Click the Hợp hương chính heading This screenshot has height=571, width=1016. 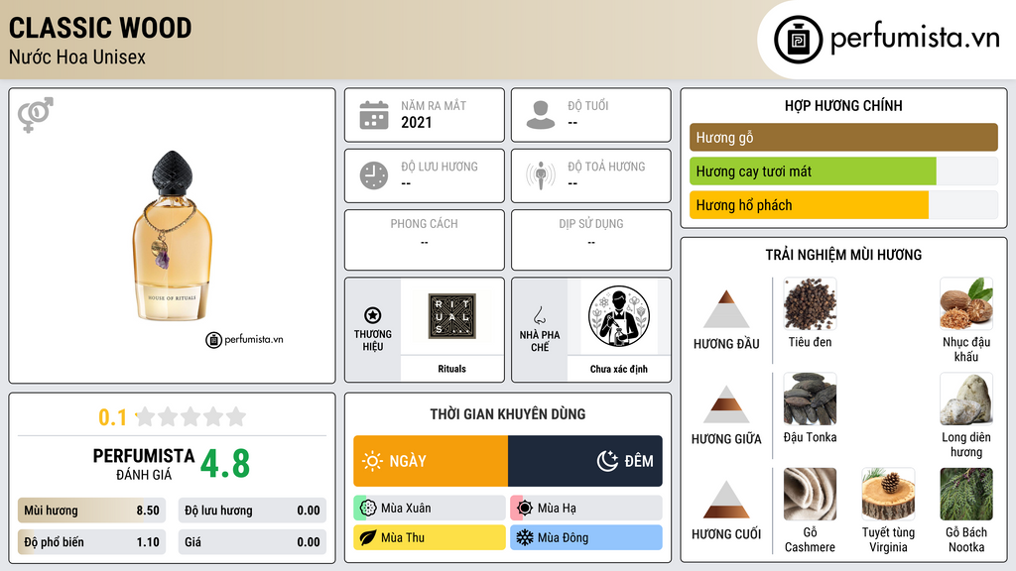tap(843, 105)
